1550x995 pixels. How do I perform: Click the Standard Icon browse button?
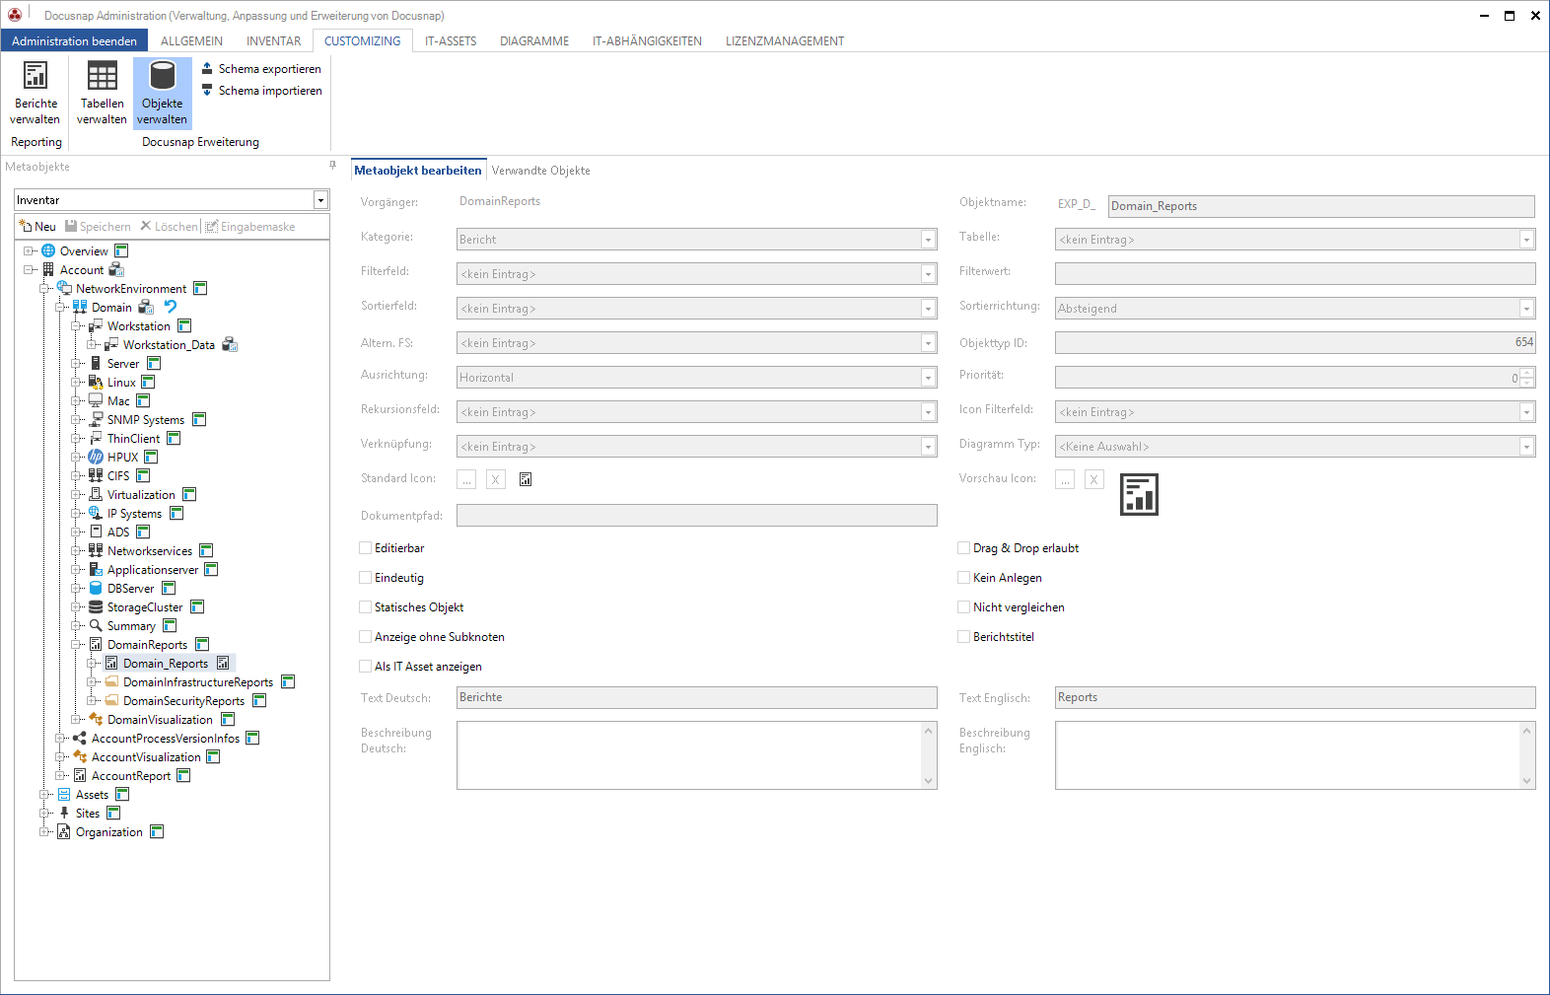tap(466, 479)
